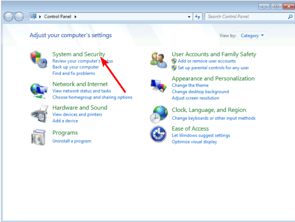The height and width of the screenshot is (222, 295).
Task: Open System and Security category
Action: point(79,54)
